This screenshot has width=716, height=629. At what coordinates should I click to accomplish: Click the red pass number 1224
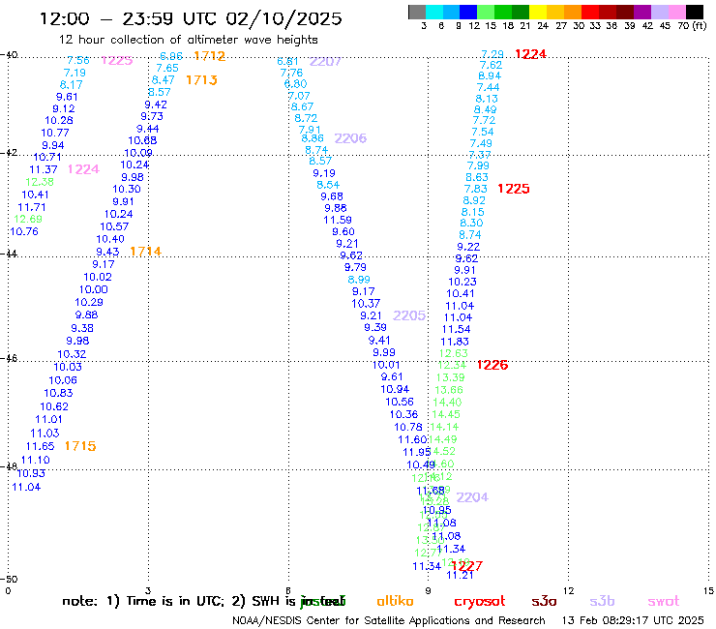pos(530,54)
